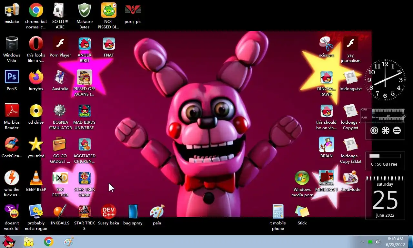This screenshot has width=413, height=248.
Task: Open the BRIAN slingshot bird icon
Action: 327,144
